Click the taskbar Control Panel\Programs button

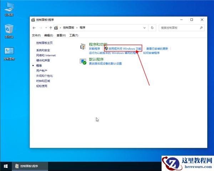pyautogui.click(x=30, y=166)
